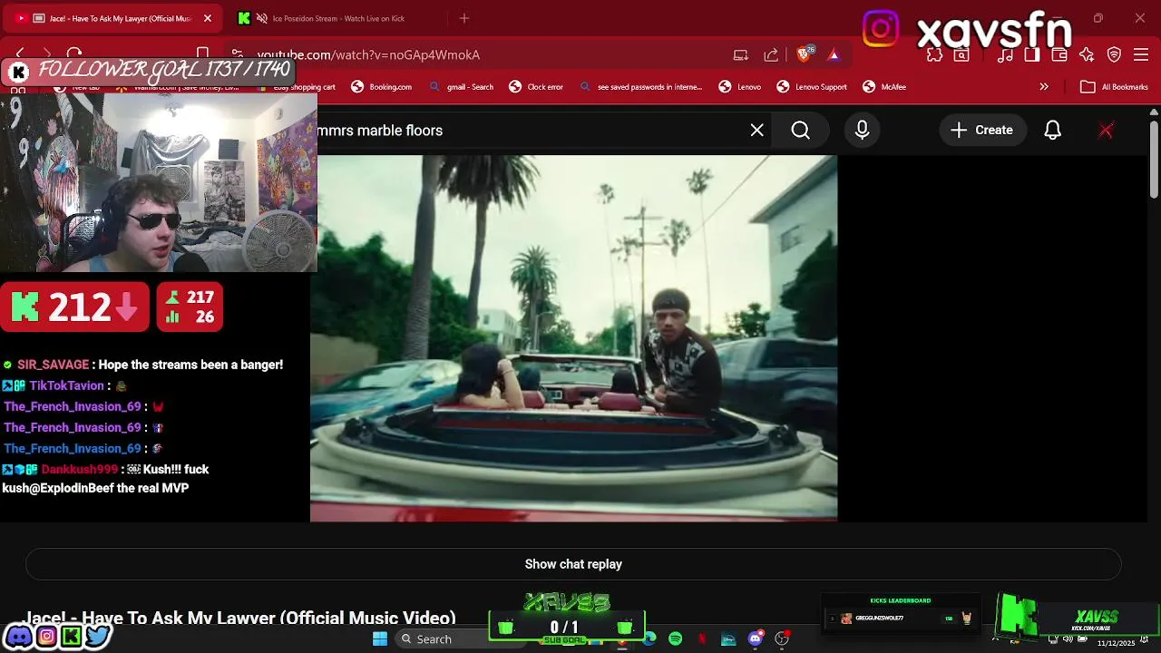This screenshot has width=1161, height=653.
Task: Open the Lenovo Support bookmark
Action: coord(812,87)
